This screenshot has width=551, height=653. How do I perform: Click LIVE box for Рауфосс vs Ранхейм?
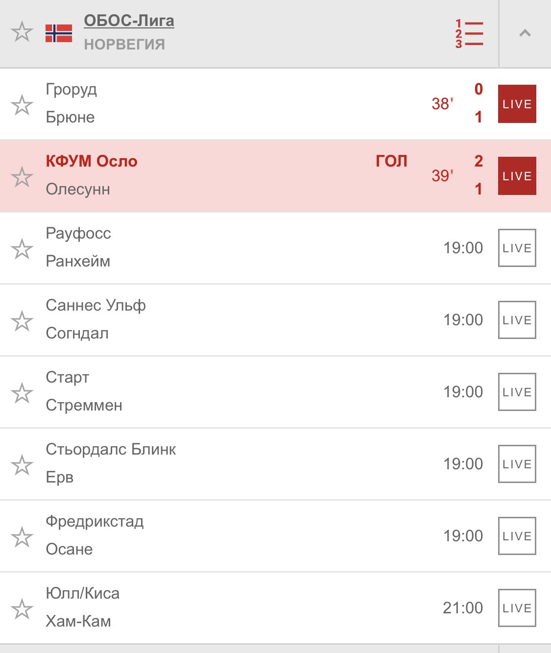point(517,248)
